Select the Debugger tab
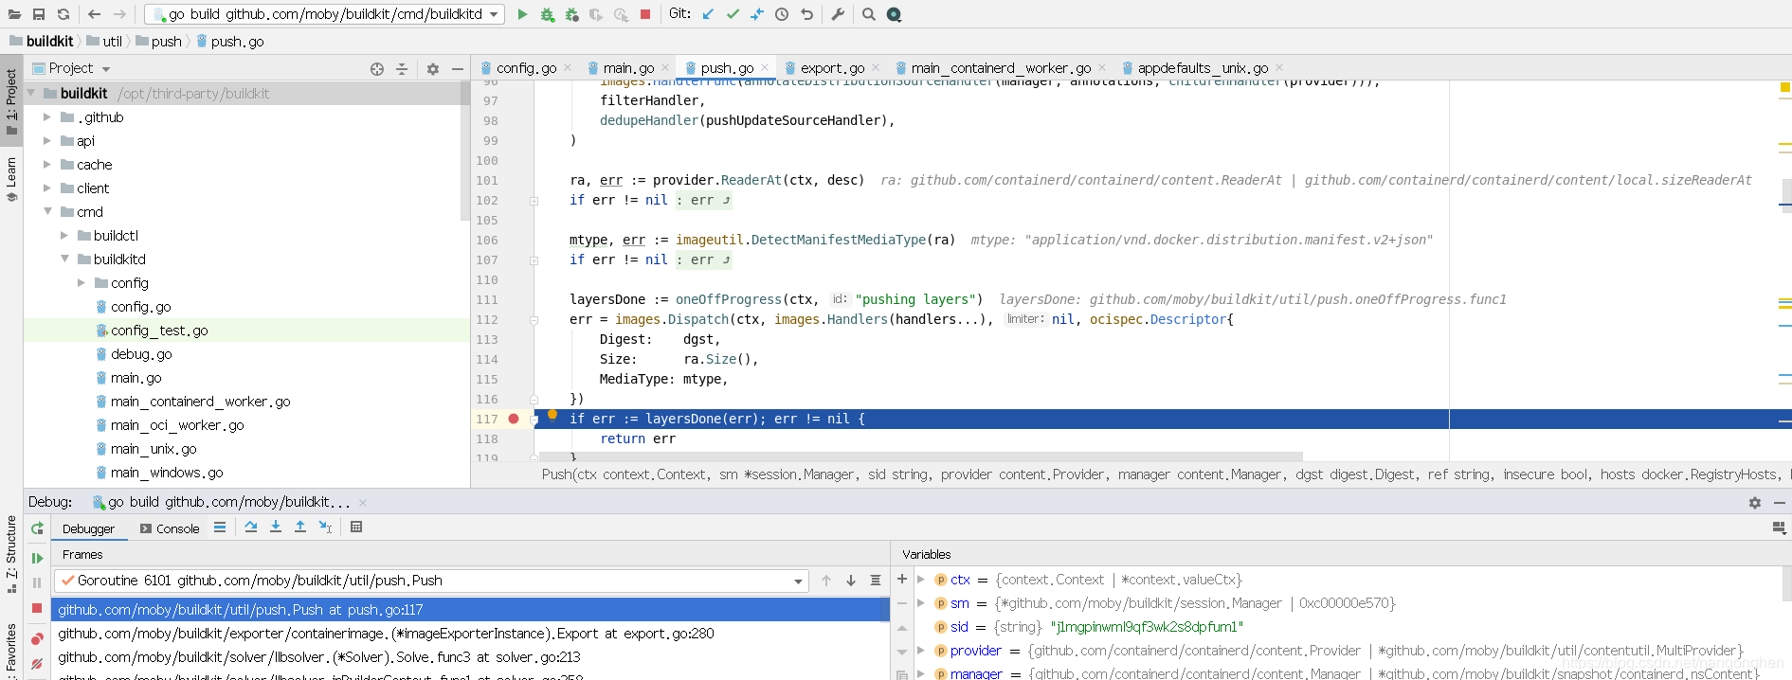 click(x=88, y=528)
